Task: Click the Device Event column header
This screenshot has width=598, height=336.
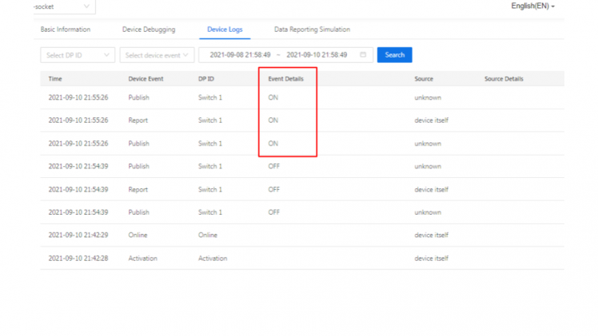Action: tap(146, 79)
